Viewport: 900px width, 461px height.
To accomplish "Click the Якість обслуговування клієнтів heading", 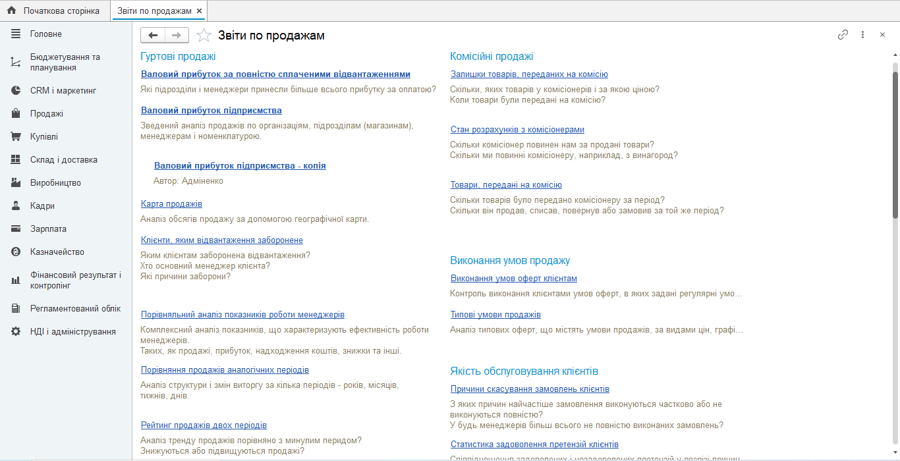I will pyautogui.click(x=524, y=371).
